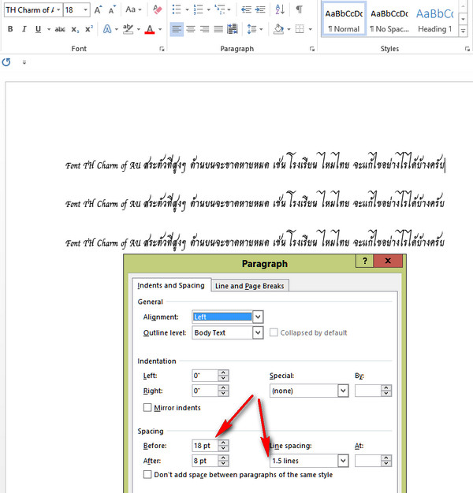
Task: Apply borders to paragraph
Action: tap(300, 29)
